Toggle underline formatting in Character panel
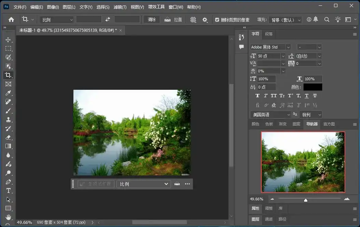This screenshot has height=227, width=360. (306, 96)
